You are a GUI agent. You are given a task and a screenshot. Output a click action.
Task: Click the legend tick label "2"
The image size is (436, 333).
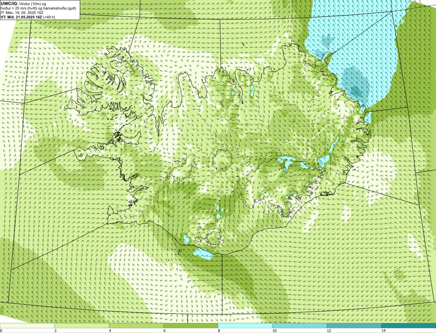(55, 331)
